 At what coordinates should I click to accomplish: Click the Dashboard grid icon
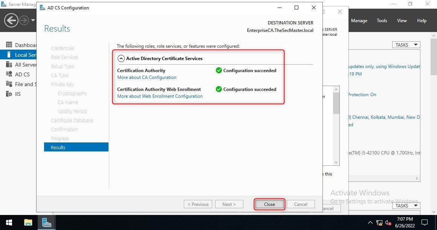point(9,45)
